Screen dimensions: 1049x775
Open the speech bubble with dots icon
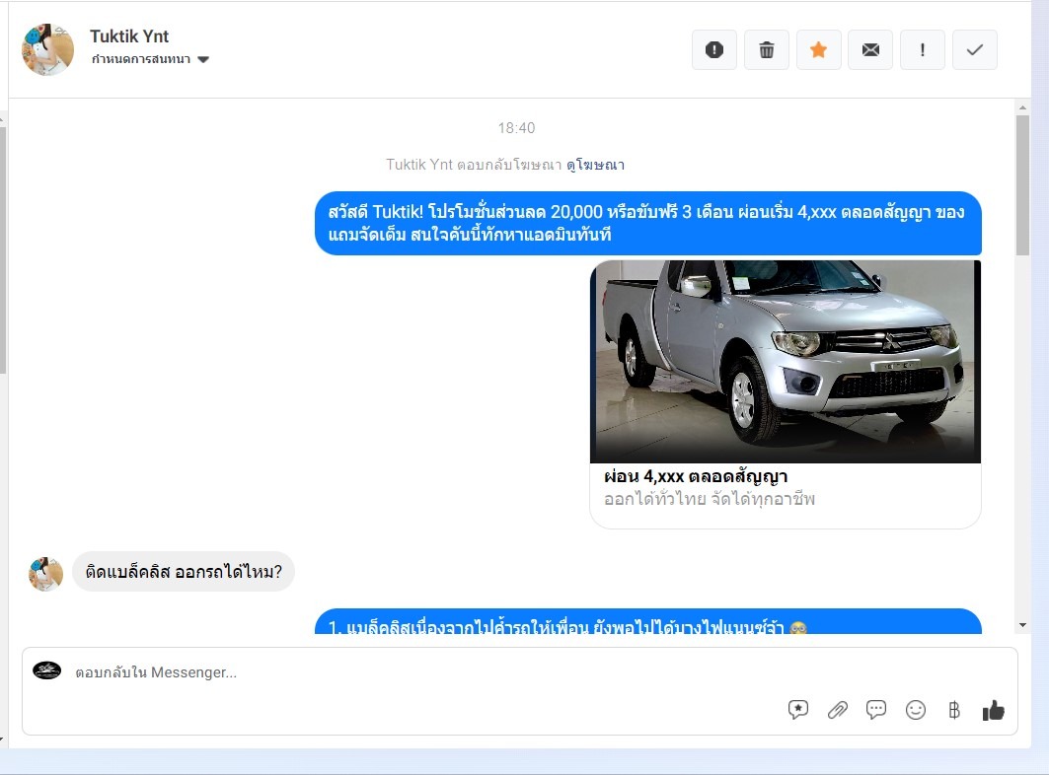876,710
